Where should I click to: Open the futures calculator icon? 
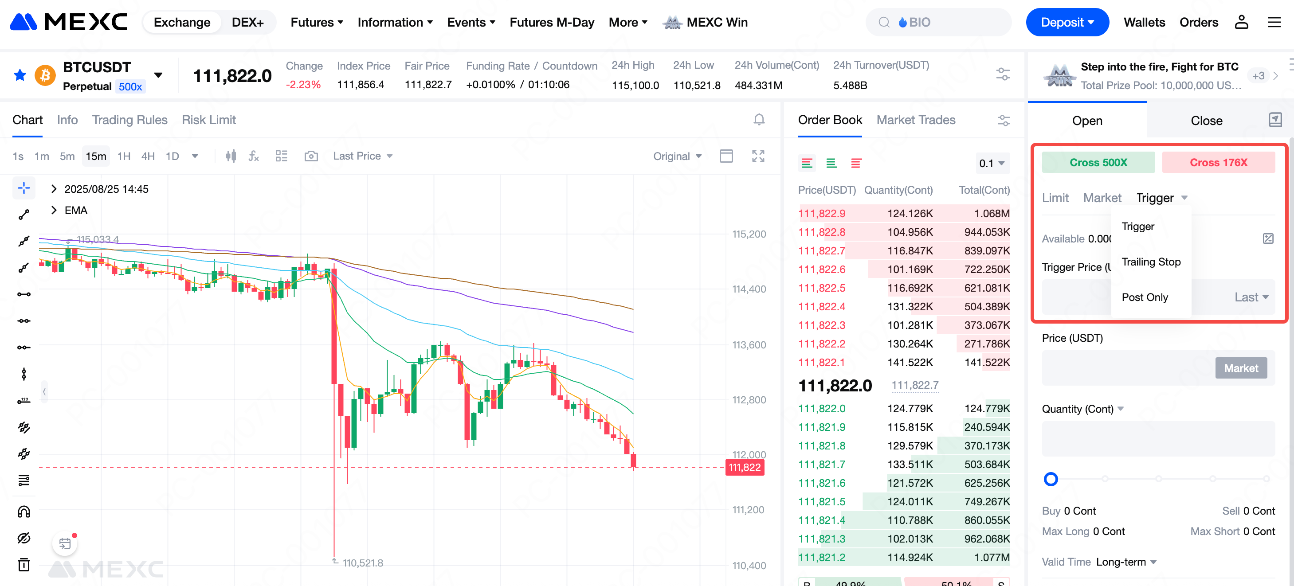point(1267,238)
